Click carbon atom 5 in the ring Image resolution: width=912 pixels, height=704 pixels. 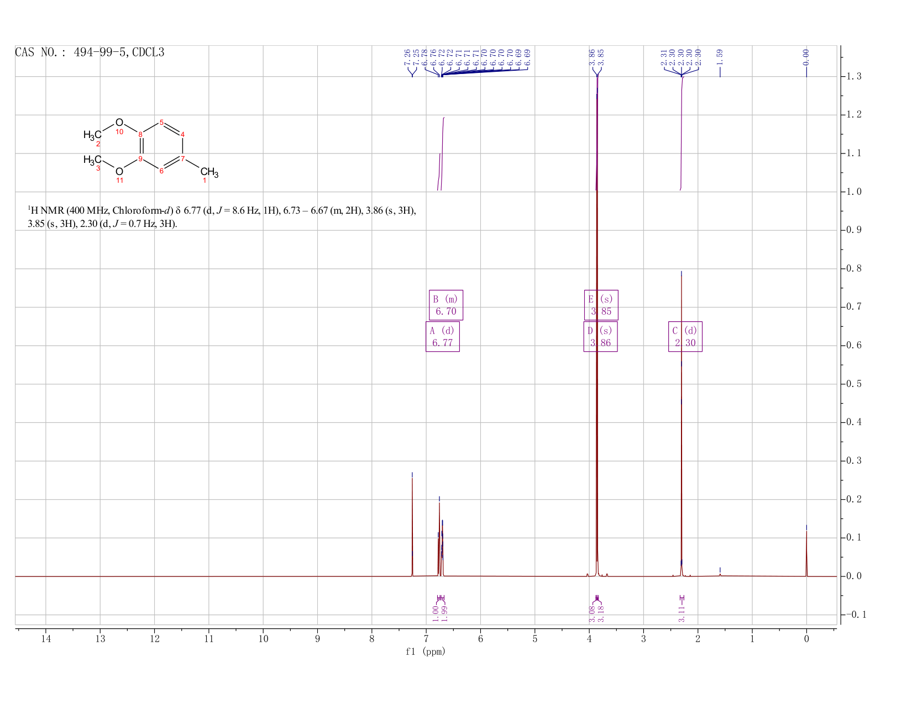[161, 122]
